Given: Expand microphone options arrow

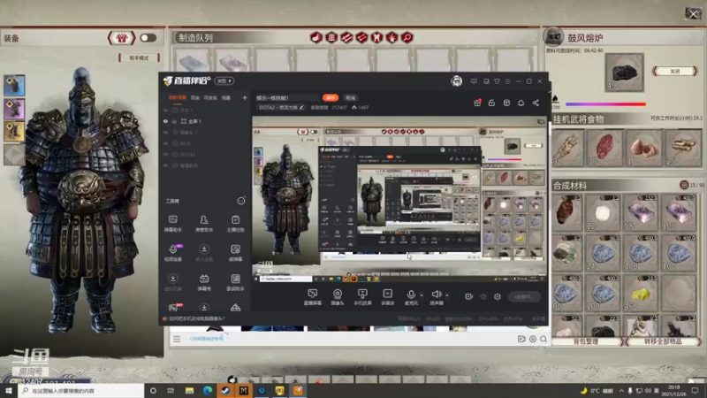Looking at the screenshot, I should tap(422, 295).
